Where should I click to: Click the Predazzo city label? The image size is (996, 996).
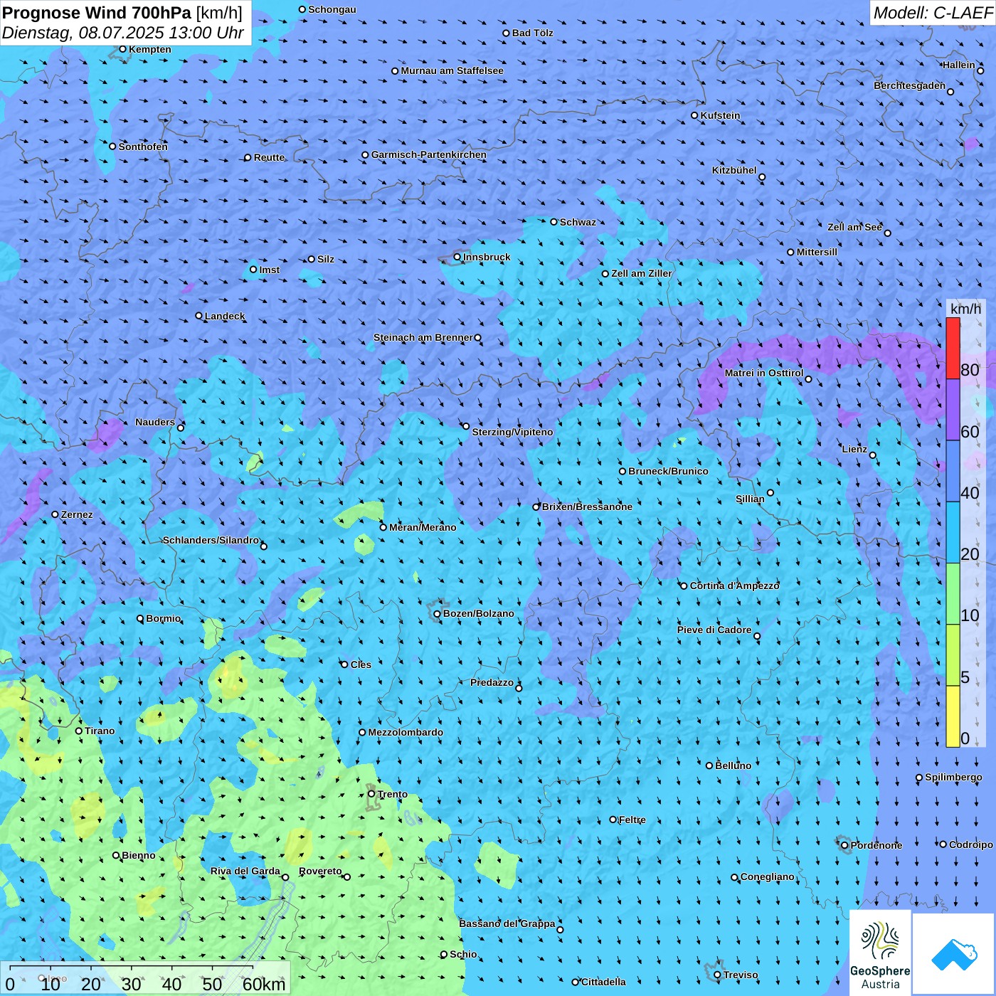point(492,682)
